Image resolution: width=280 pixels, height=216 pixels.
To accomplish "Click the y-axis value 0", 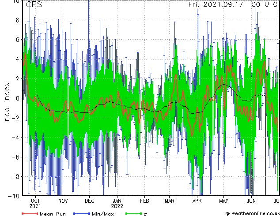I will pos(18,98).
